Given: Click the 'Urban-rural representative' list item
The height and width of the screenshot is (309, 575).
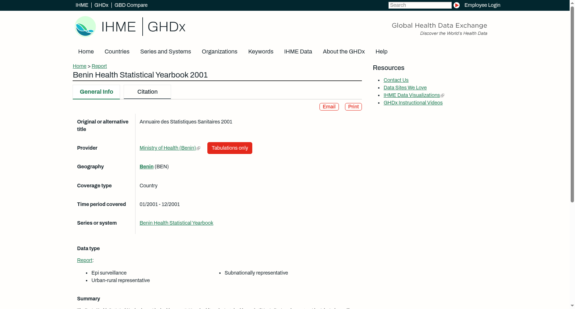Looking at the screenshot, I should (x=120, y=280).
